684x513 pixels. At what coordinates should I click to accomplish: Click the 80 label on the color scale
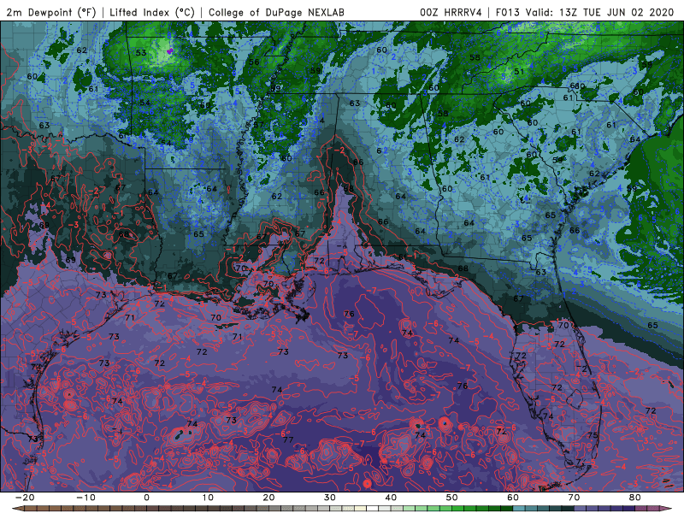(x=635, y=498)
